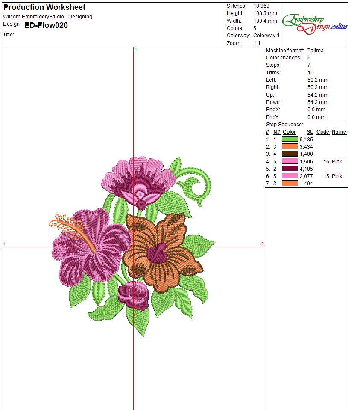The image size is (354, 410).
Task: Select the green color swatch in row 1
Action: (x=290, y=139)
